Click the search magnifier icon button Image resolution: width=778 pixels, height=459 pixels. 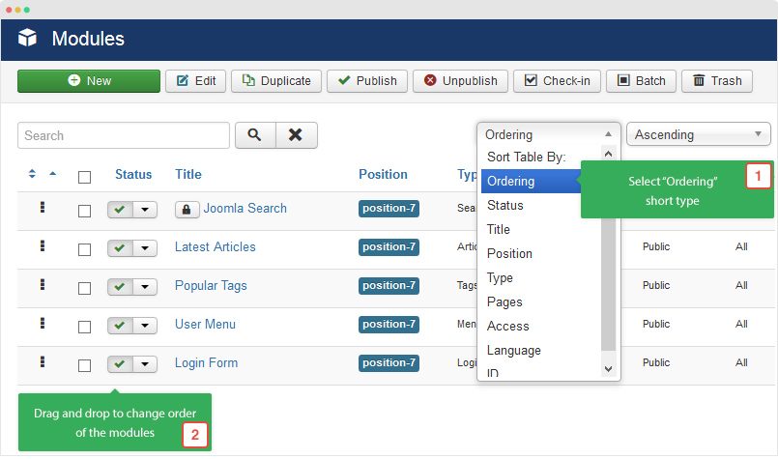tap(255, 135)
